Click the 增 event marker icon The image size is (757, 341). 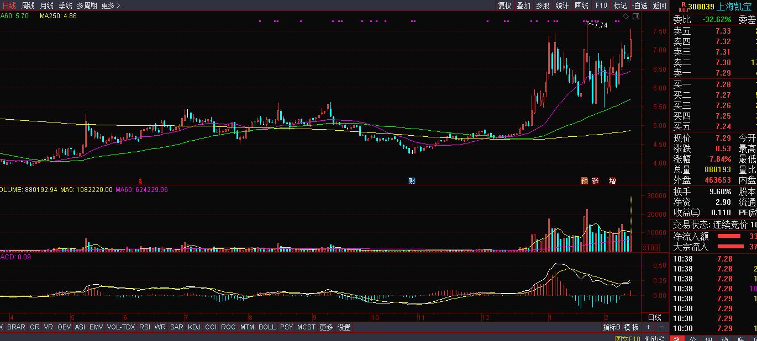click(x=612, y=180)
